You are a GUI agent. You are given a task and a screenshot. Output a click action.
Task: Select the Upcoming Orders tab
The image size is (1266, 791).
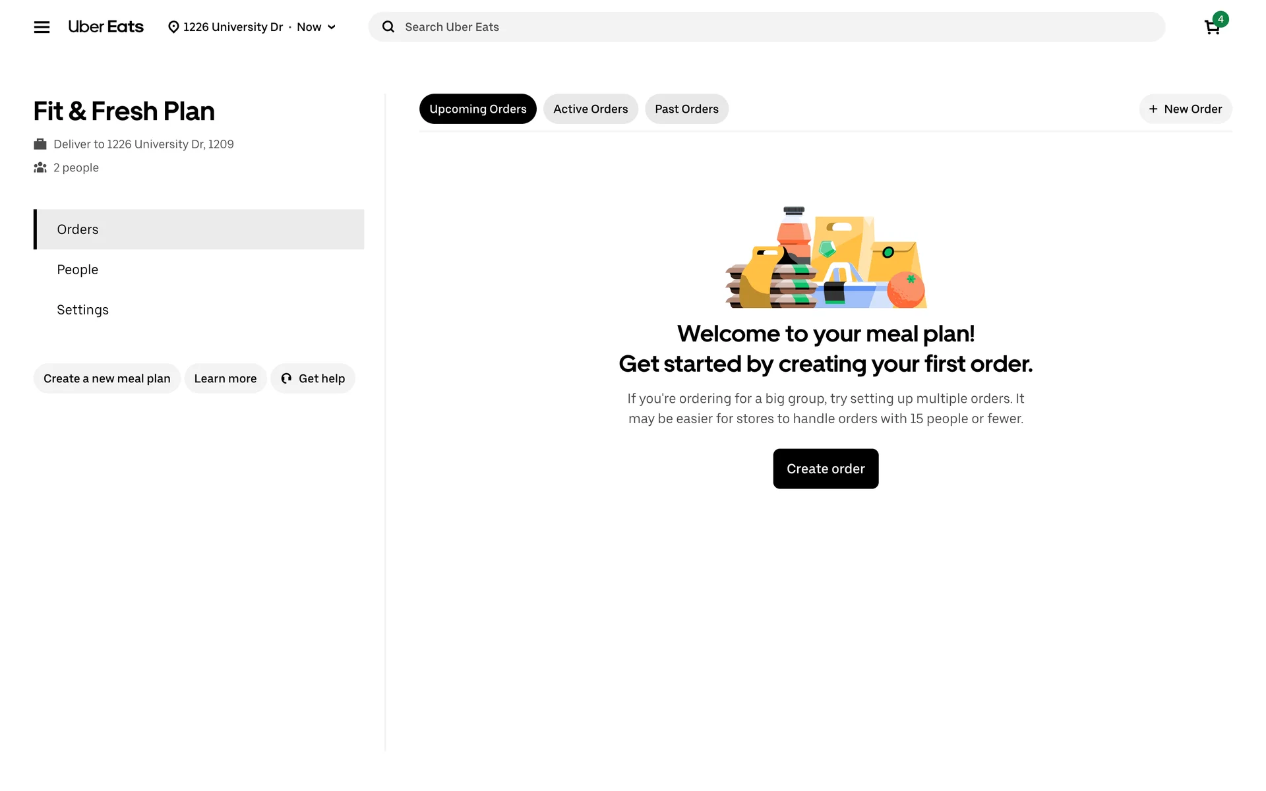(x=477, y=109)
